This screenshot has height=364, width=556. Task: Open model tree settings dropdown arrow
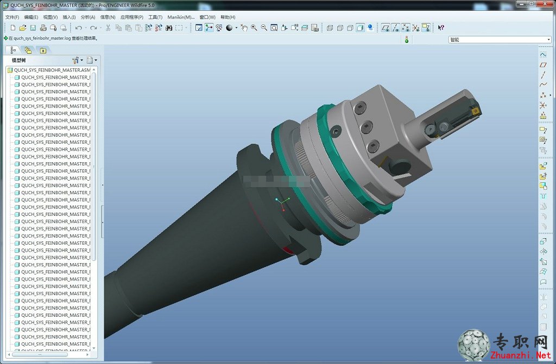point(81,60)
